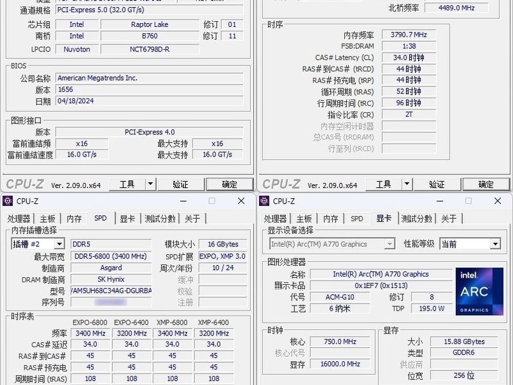This screenshot has width=513, height=385.
Task: Open 測試分數 tab in the SPD window
Action: tap(160, 219)
